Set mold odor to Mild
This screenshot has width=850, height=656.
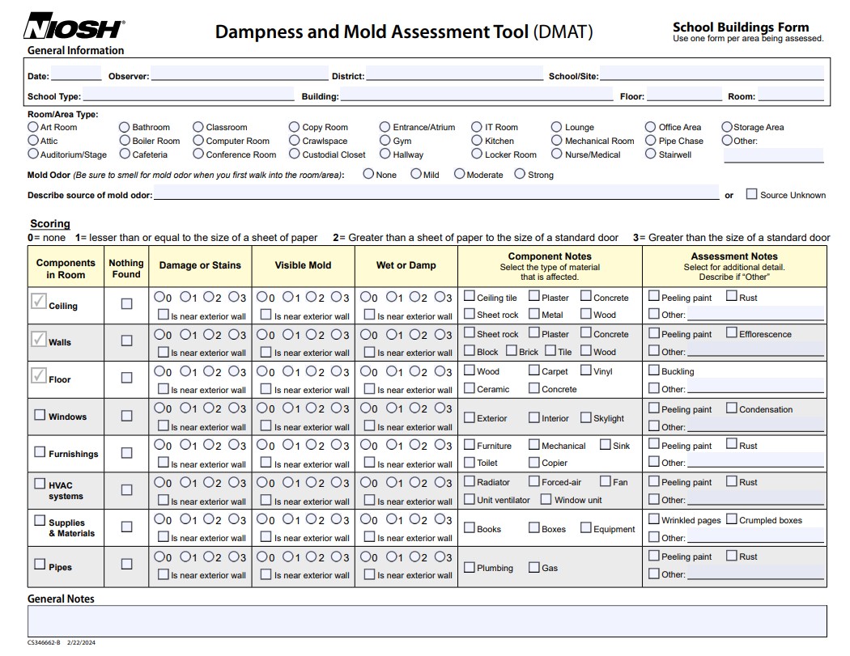pyautogui.click(x=416, y=174)
